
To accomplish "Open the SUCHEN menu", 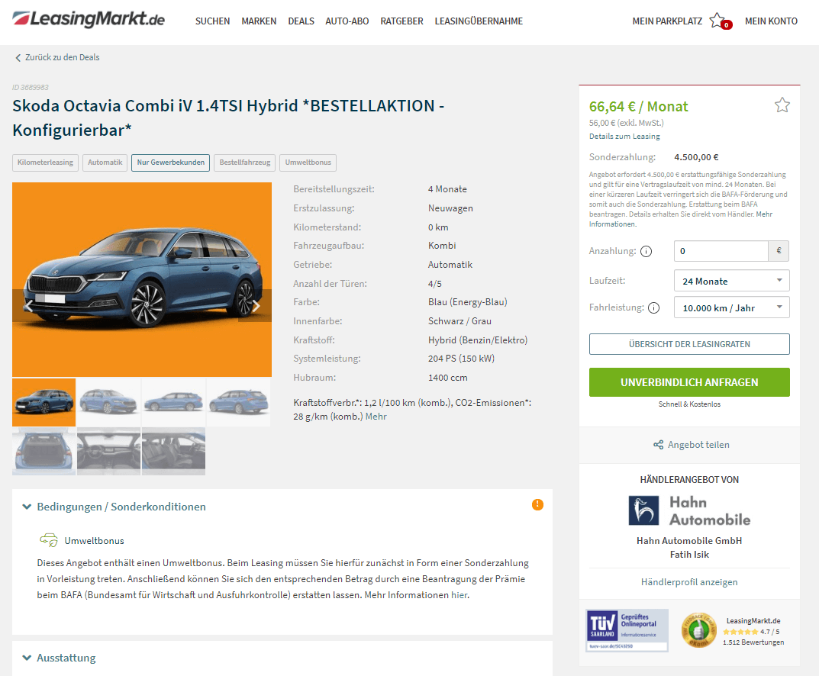I will coord(213,21).
